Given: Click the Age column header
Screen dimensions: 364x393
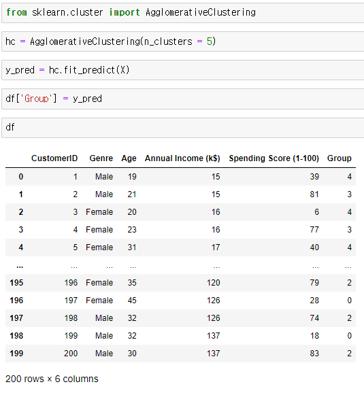Looking at the screenshot, I should tap(129, 158).
